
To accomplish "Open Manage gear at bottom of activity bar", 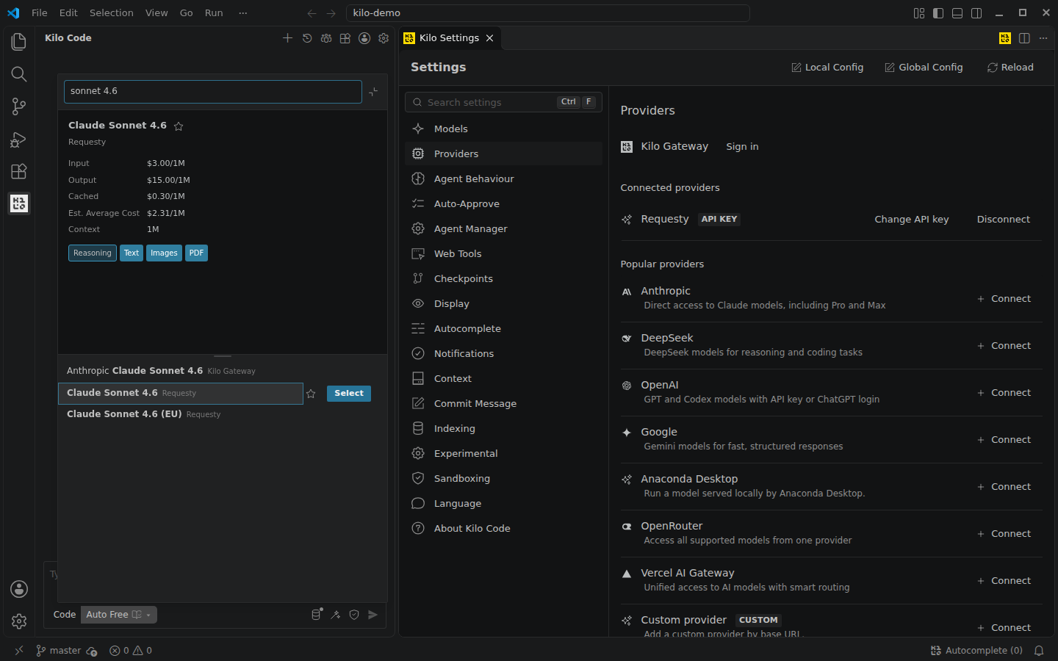I will pos(19,621).
